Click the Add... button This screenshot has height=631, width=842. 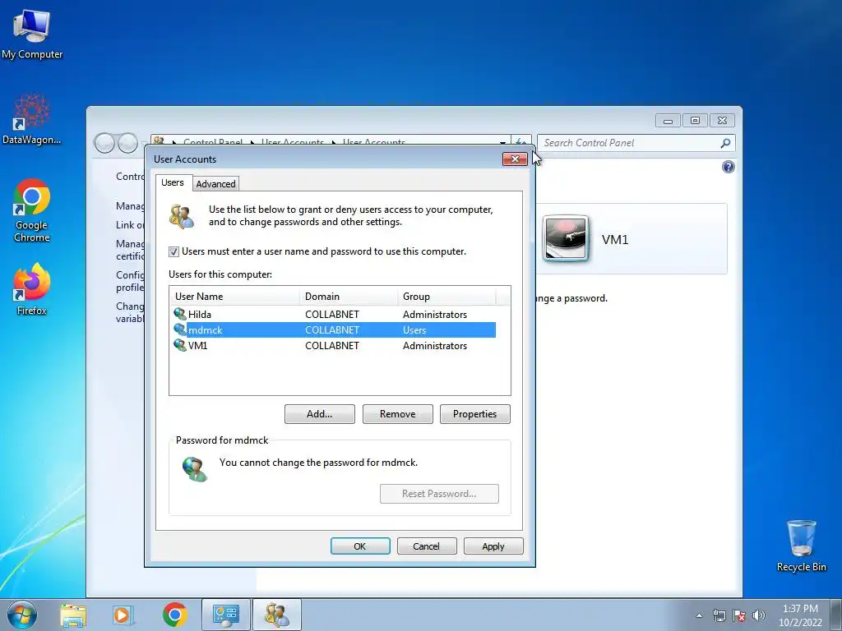click(320, 414)
